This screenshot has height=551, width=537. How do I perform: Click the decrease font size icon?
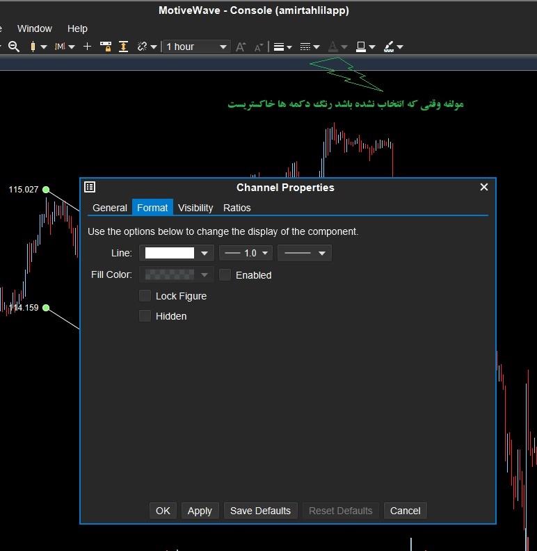tap(259, 47)
